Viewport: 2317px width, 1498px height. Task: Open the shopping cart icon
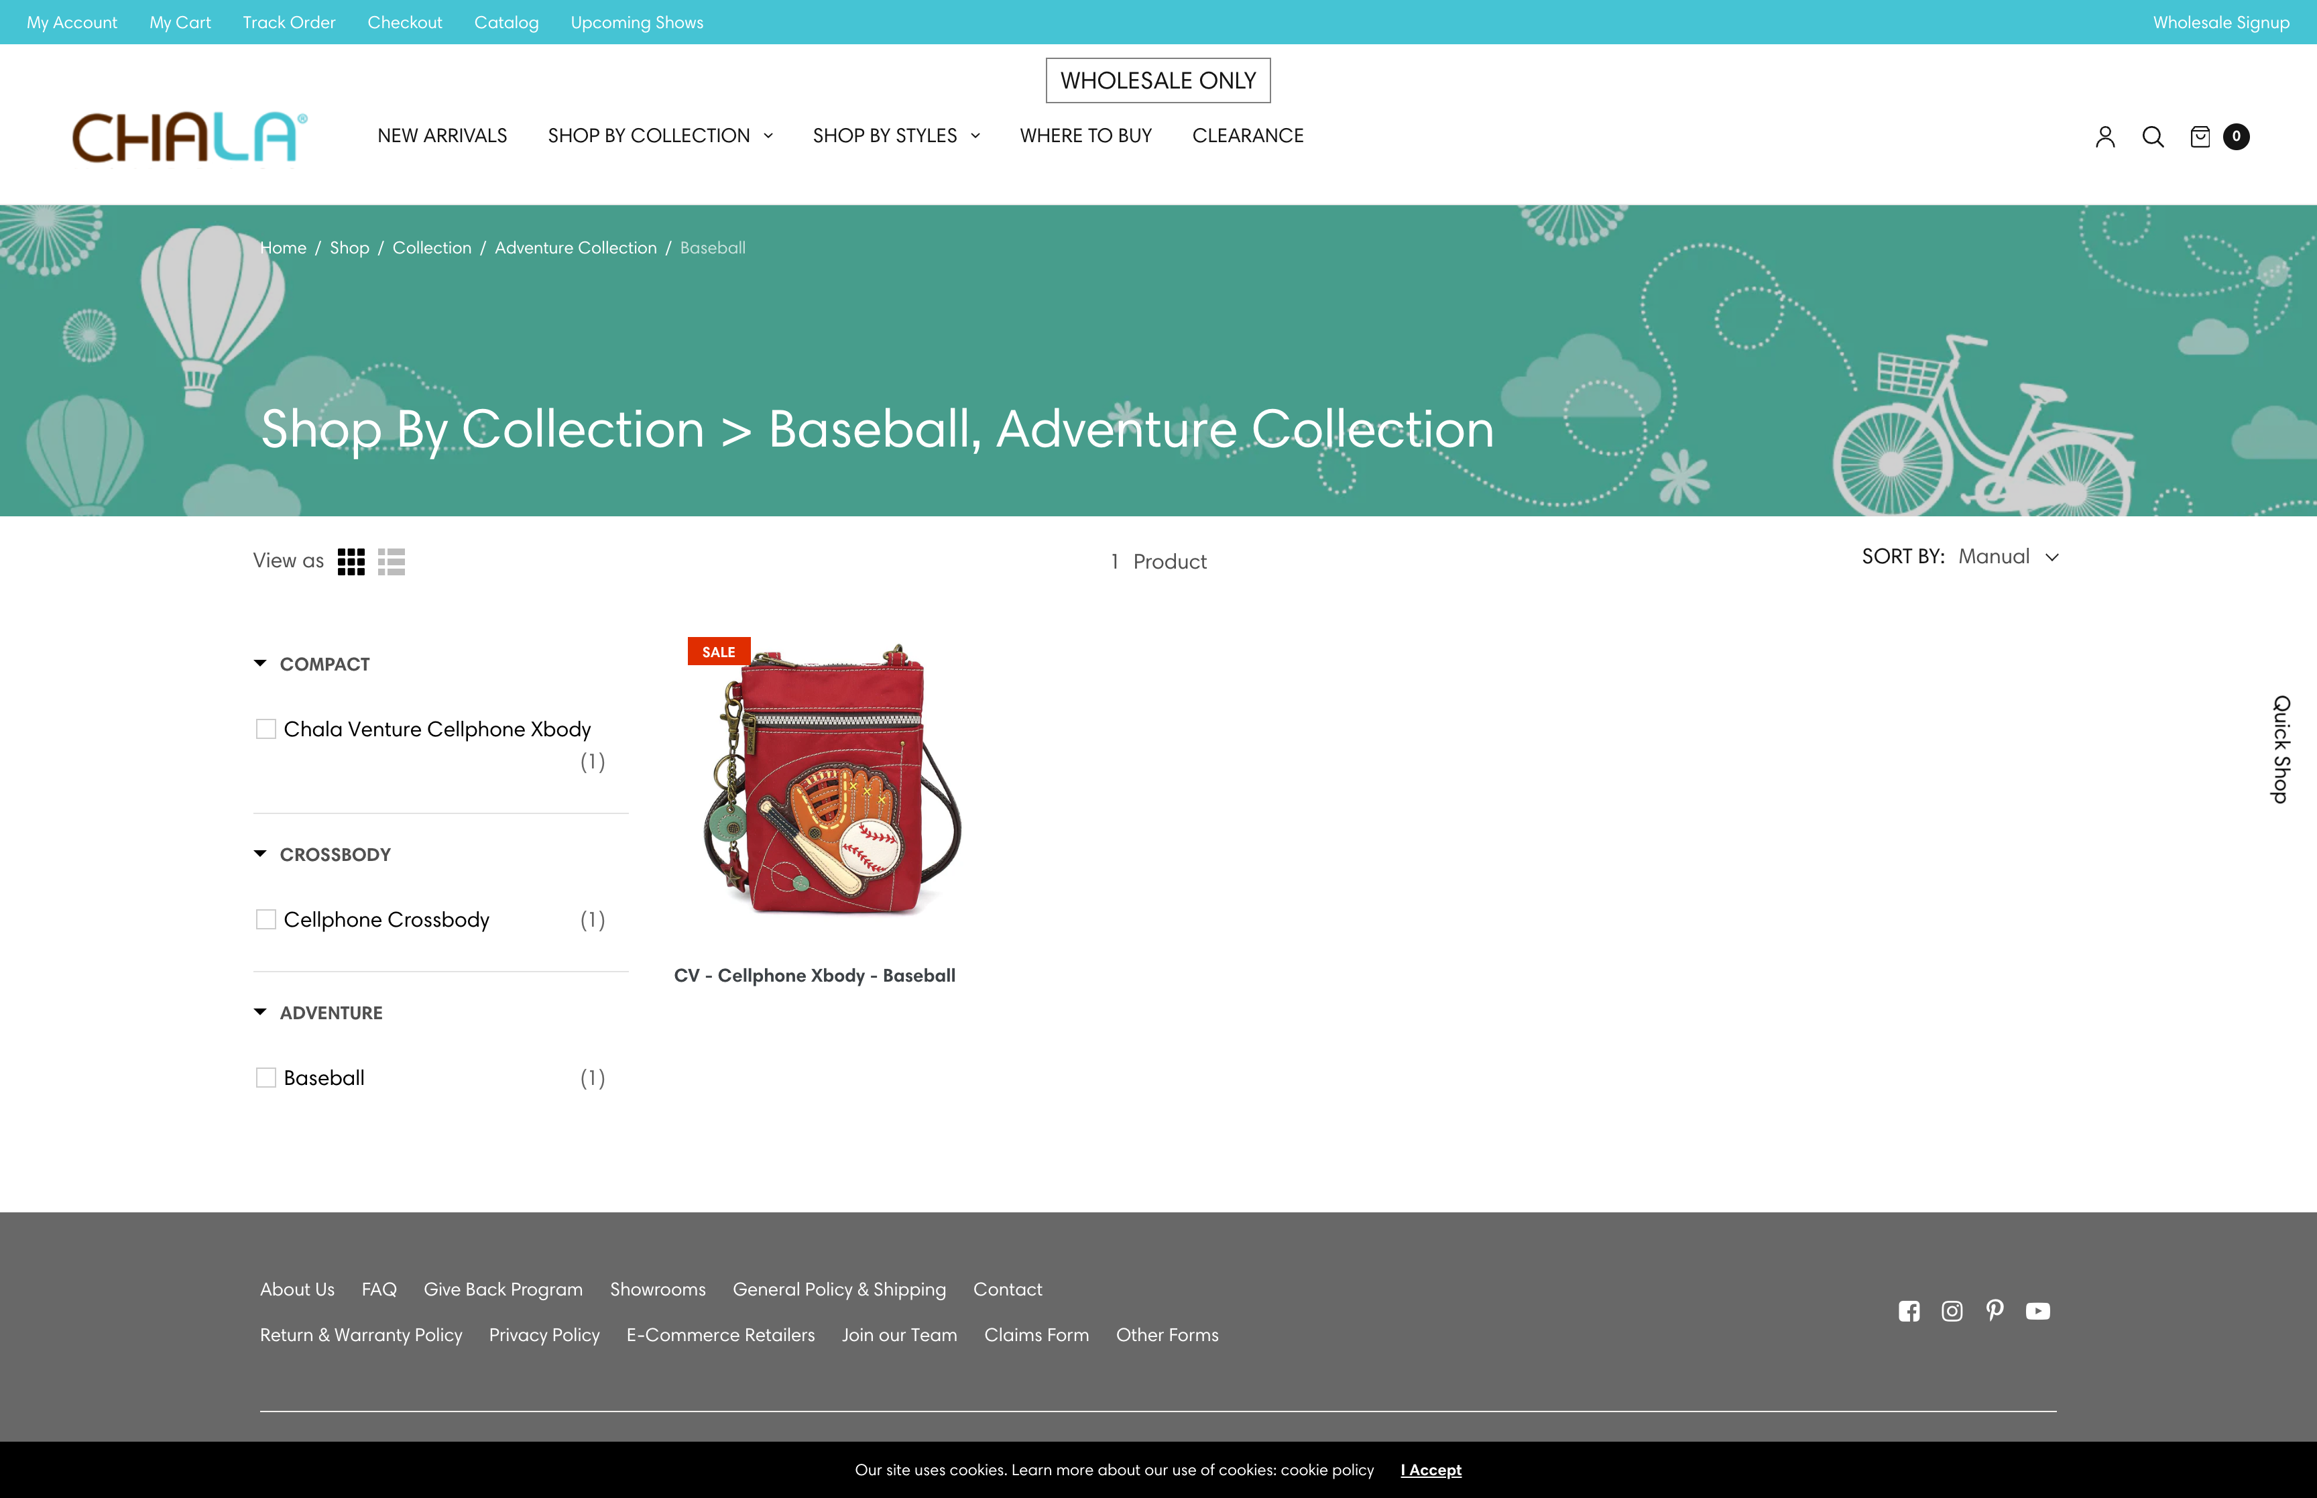point(2200,136)
